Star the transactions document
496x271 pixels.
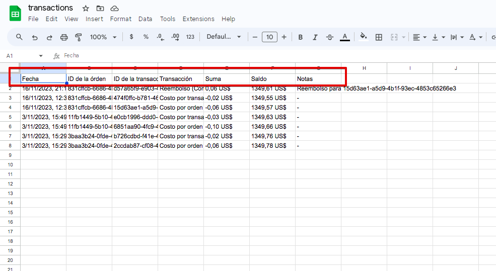pos(86,9)
